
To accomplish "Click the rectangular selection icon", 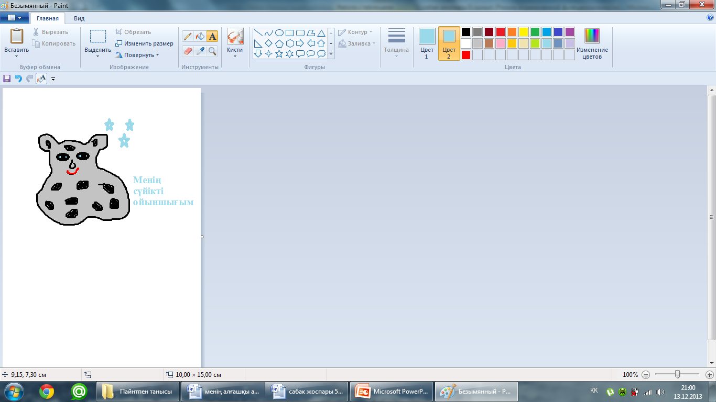I will click(x=98, y=36).
